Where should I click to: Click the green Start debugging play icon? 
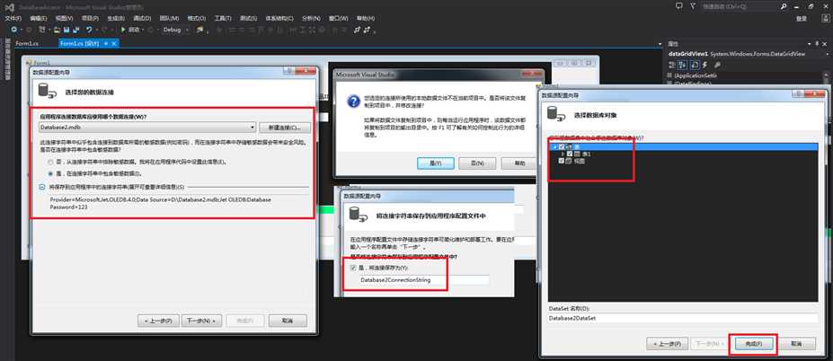(123, 30)
